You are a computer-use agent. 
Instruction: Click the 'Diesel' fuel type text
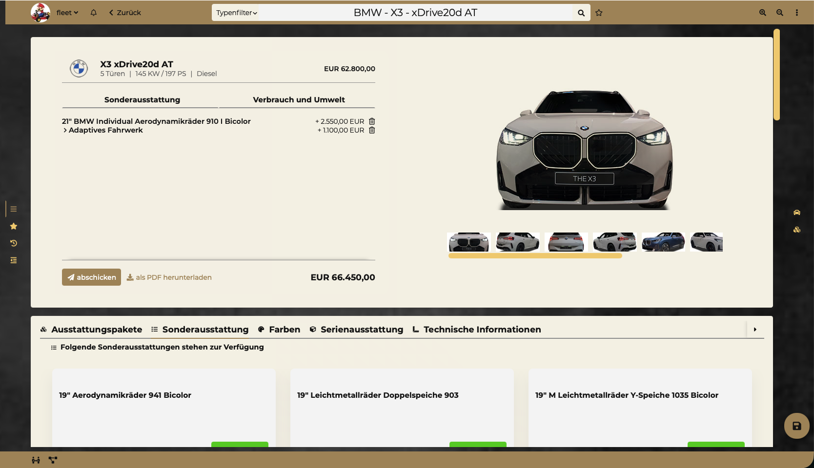tap(207, 74)
